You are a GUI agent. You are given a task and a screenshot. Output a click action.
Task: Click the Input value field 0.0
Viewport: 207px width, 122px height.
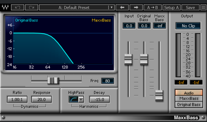129,26
